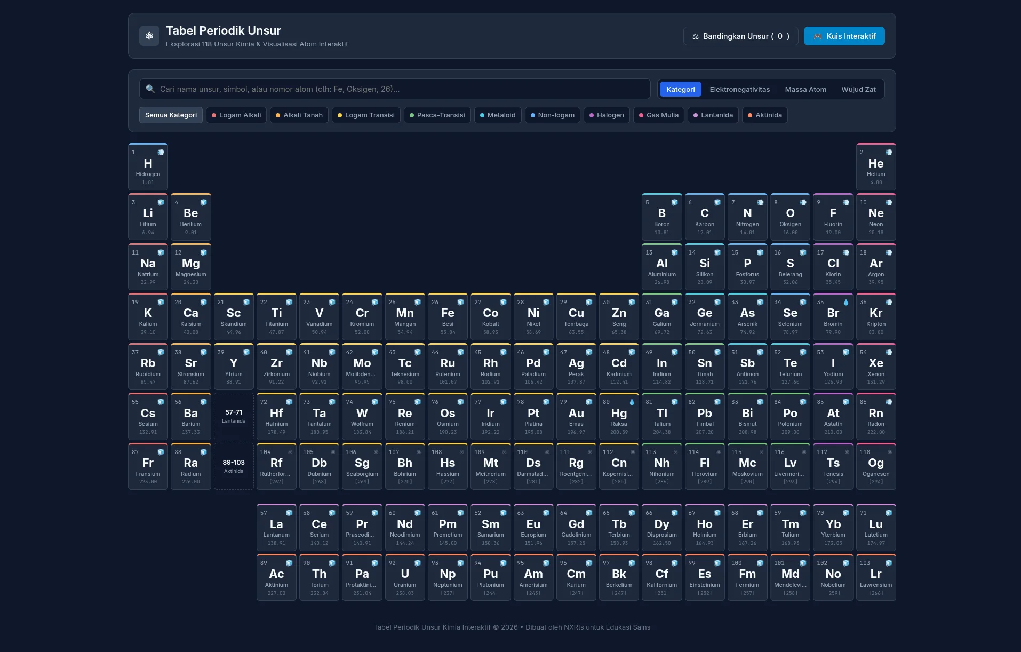The image size is (1021, 652).
Task: Start the Kuis Interaktif quiz
Action: tap(844, 36)
